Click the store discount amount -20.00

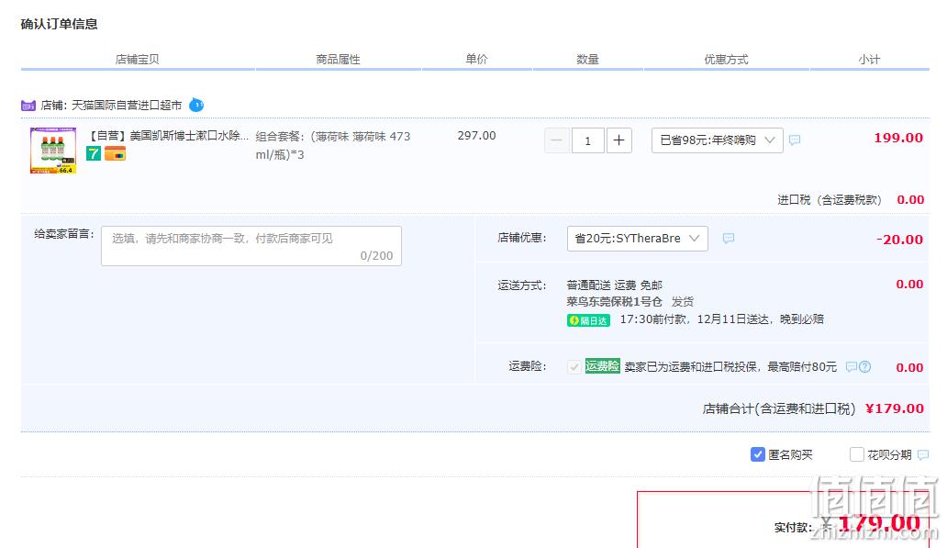pos(900,240)
